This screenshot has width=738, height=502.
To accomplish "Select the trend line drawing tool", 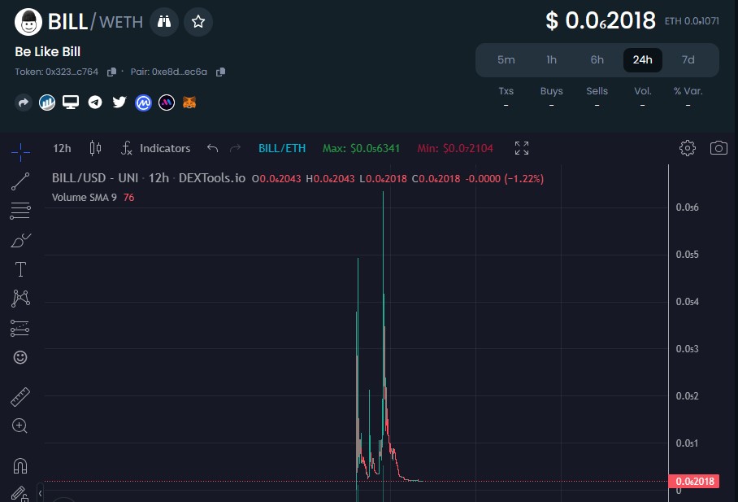I will coord(20,181).
